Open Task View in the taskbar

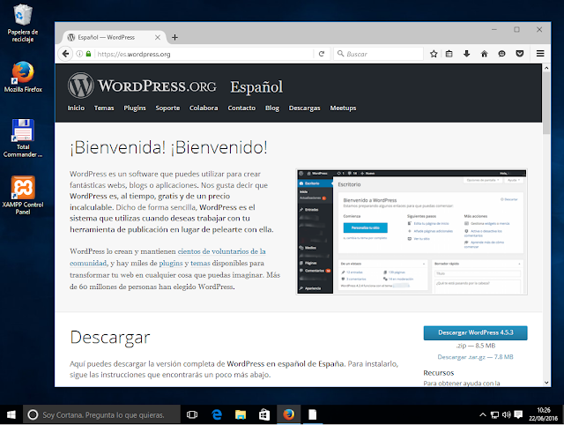click(192, 415)
